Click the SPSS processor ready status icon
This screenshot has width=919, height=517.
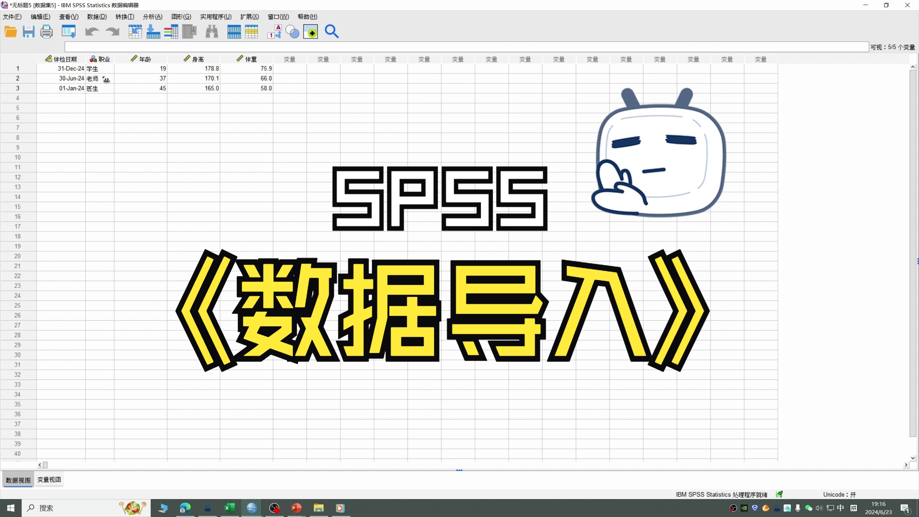point(779,494)
